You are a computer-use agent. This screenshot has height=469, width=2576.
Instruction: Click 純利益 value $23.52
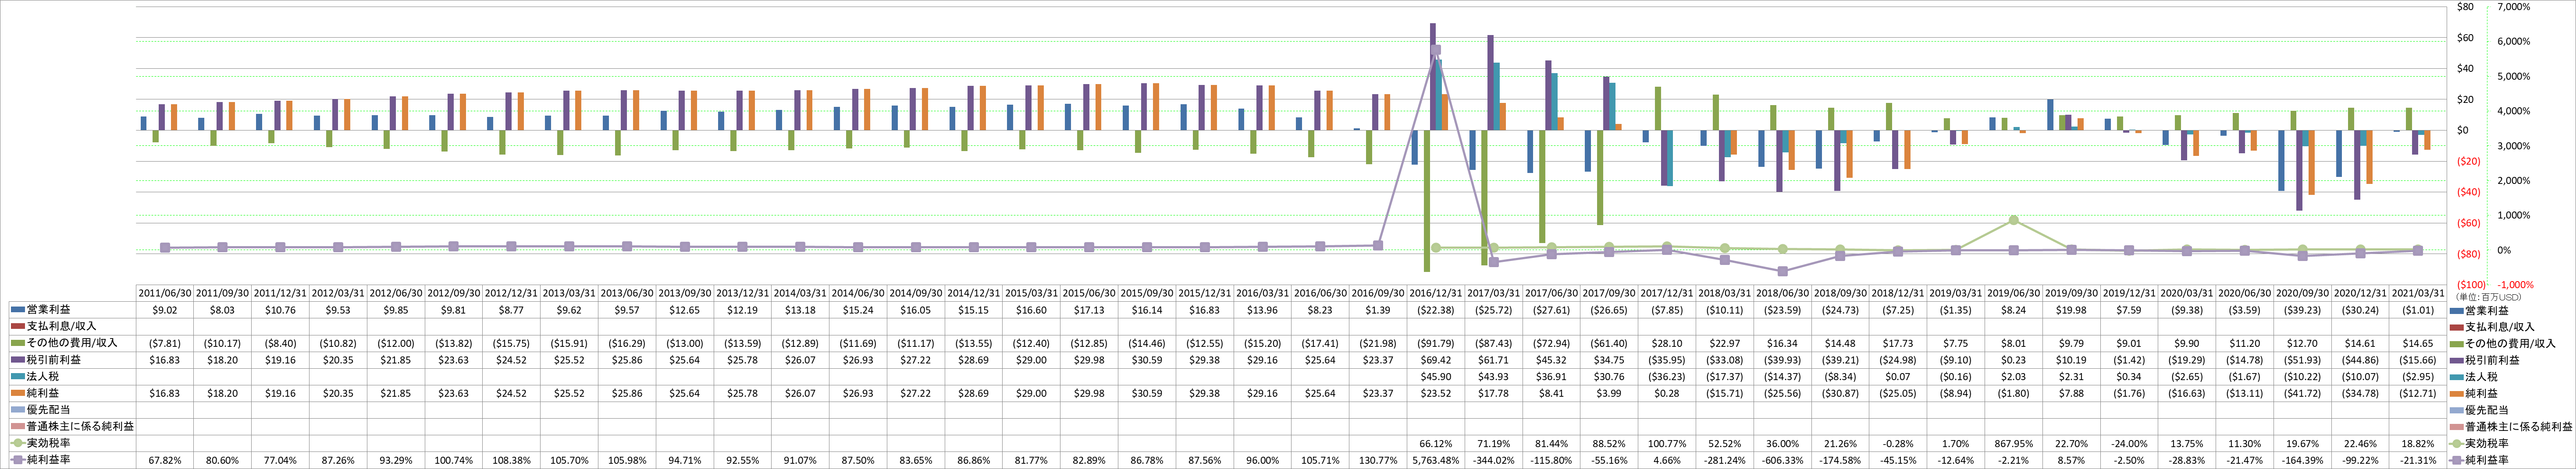coord(1436,393)
